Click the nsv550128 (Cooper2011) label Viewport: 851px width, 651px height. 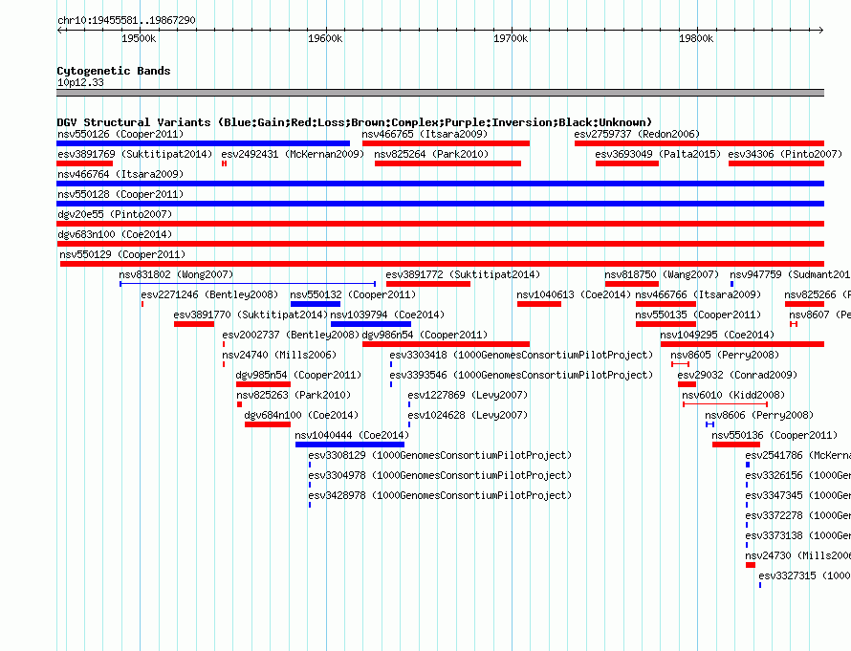coord(120,194)
